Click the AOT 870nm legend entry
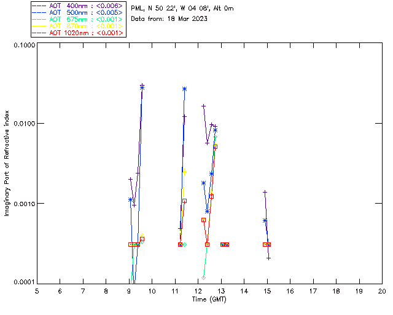393x315 pixels. click(78, 26)
